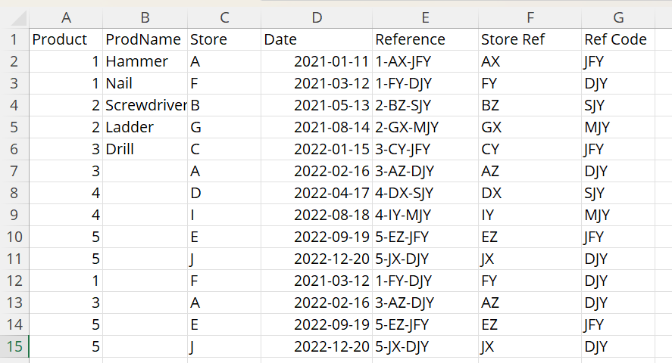Click cell containing Screwdriver
Screen dimensions: 672x363
[145, 105]
